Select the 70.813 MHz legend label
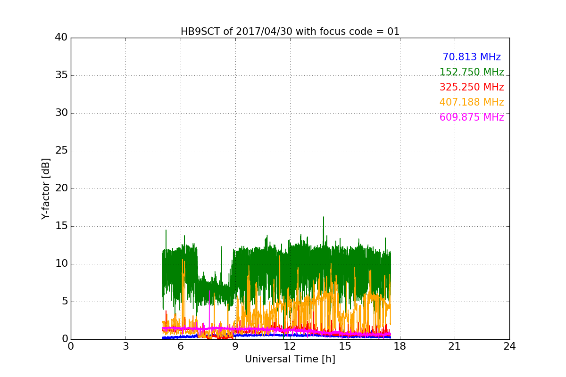 click(x=472, y=57)
